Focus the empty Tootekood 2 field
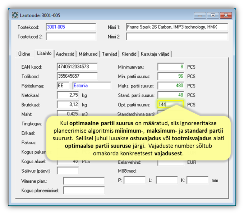 pyautogui.click(x=71, y=37)
